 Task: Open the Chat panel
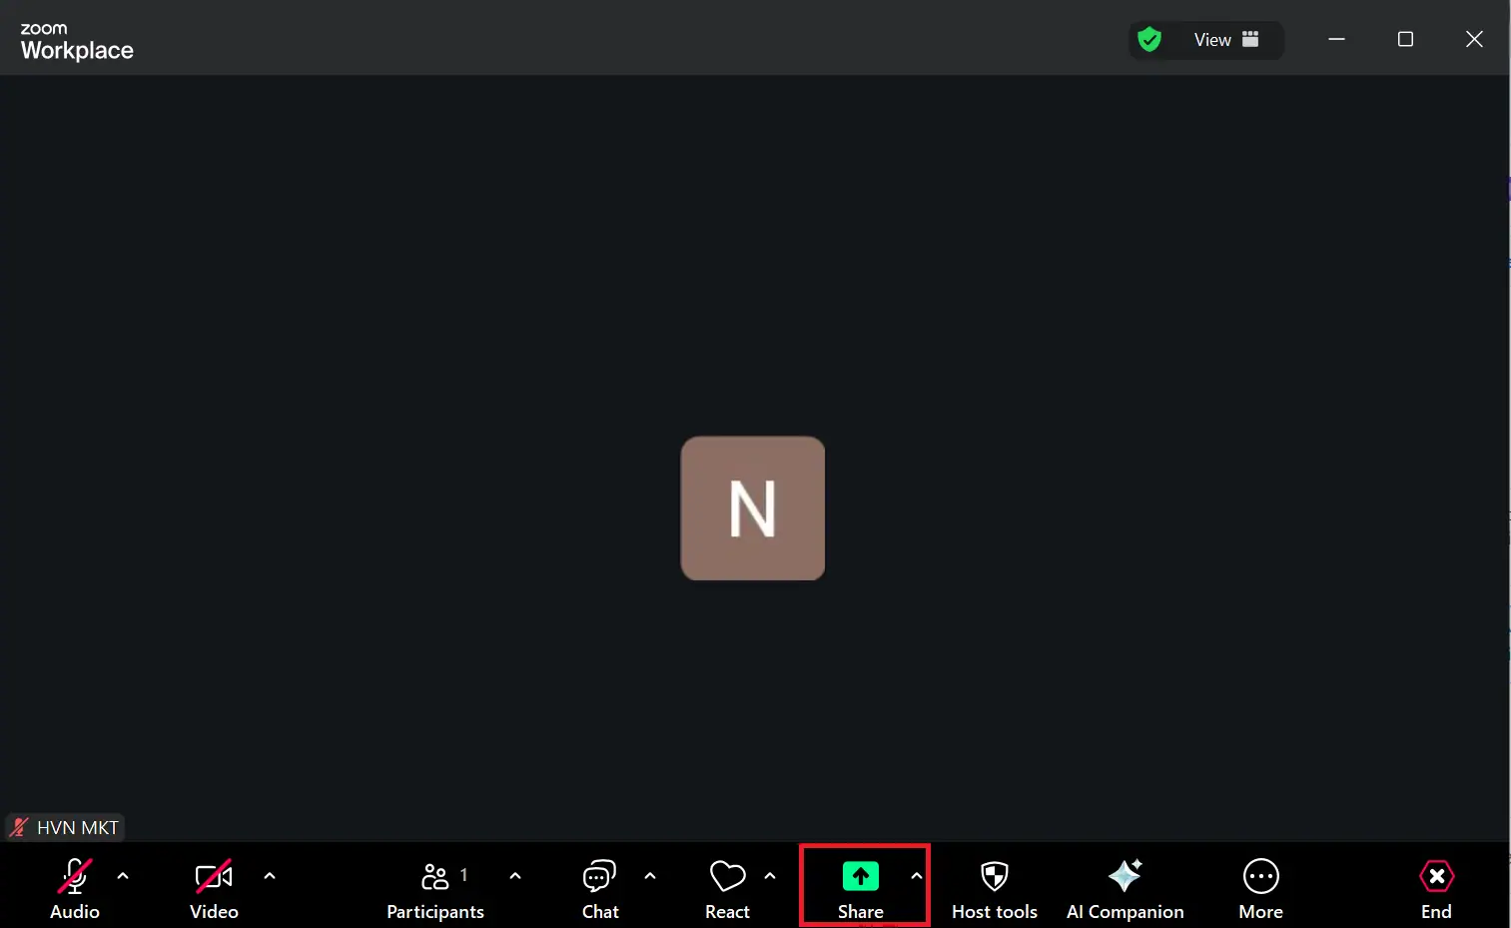pos(600,887)
